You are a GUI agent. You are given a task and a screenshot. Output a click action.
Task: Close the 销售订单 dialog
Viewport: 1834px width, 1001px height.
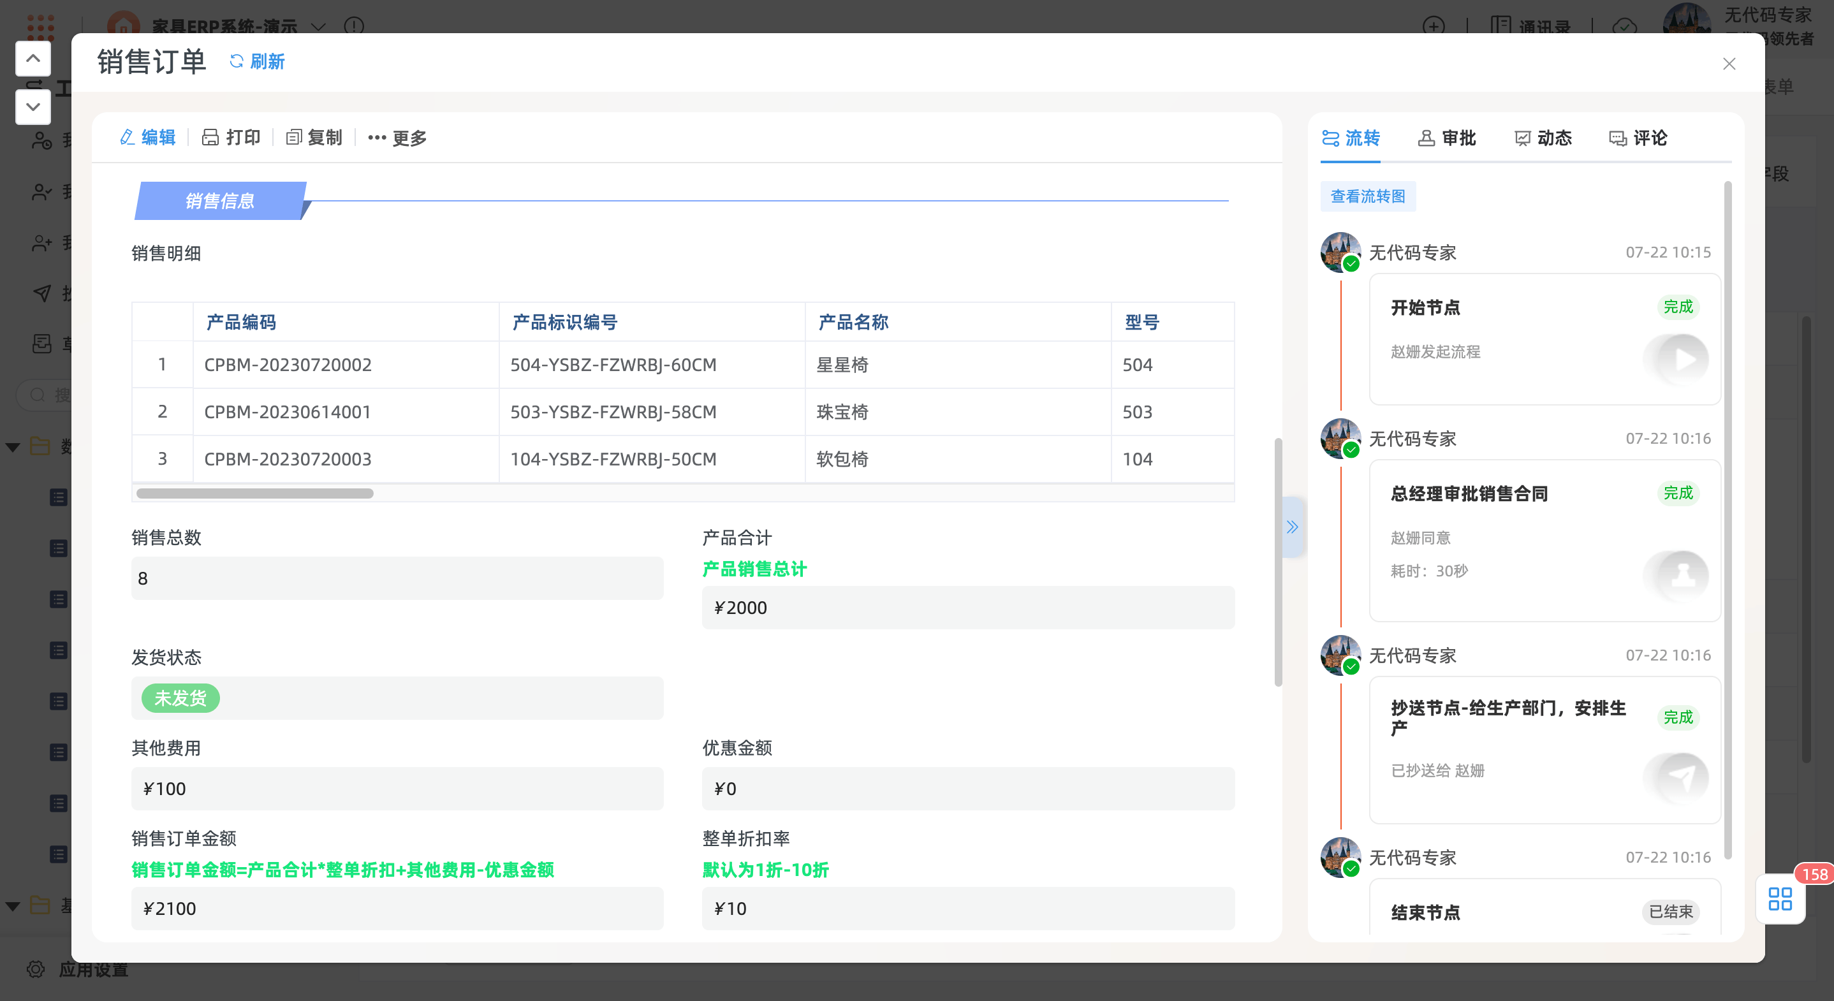1729,64
